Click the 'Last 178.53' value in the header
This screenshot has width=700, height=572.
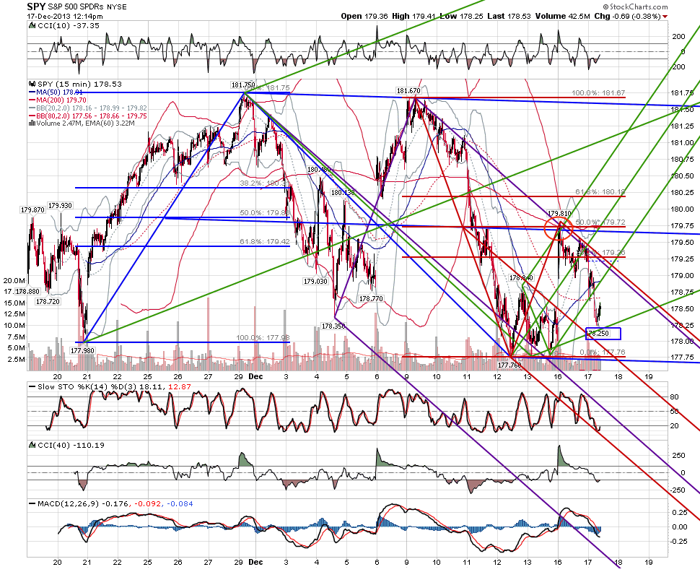point(509,16)
